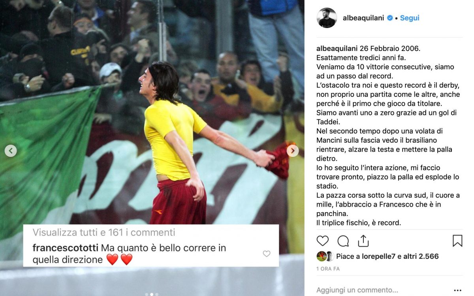Open the 1 ORA FA timestamp

point(328,269)
